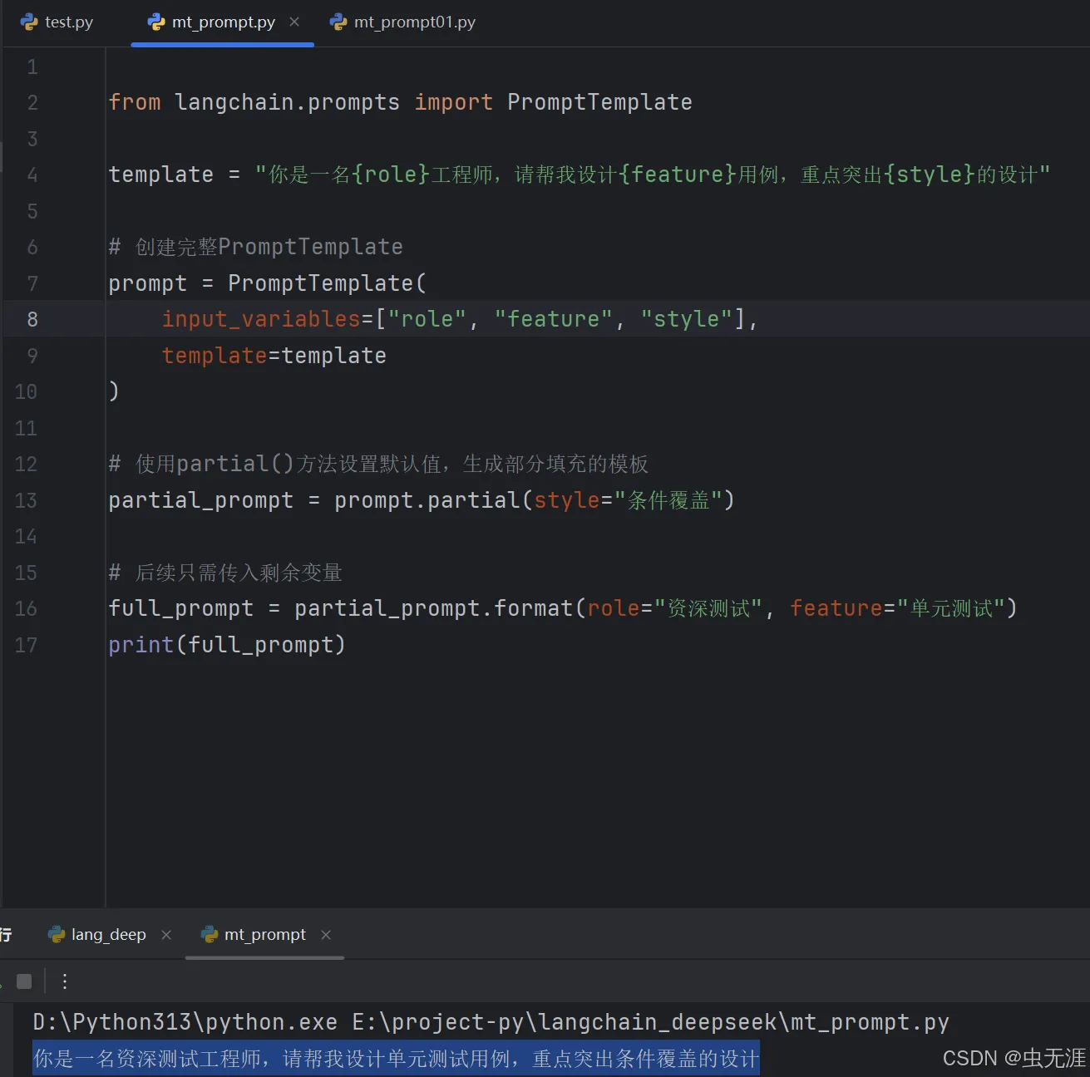The width and height of the screenshot is (1090, 1077).
Task: Close the mt_prompt.py editor tab
Action: tap(294, 22)
